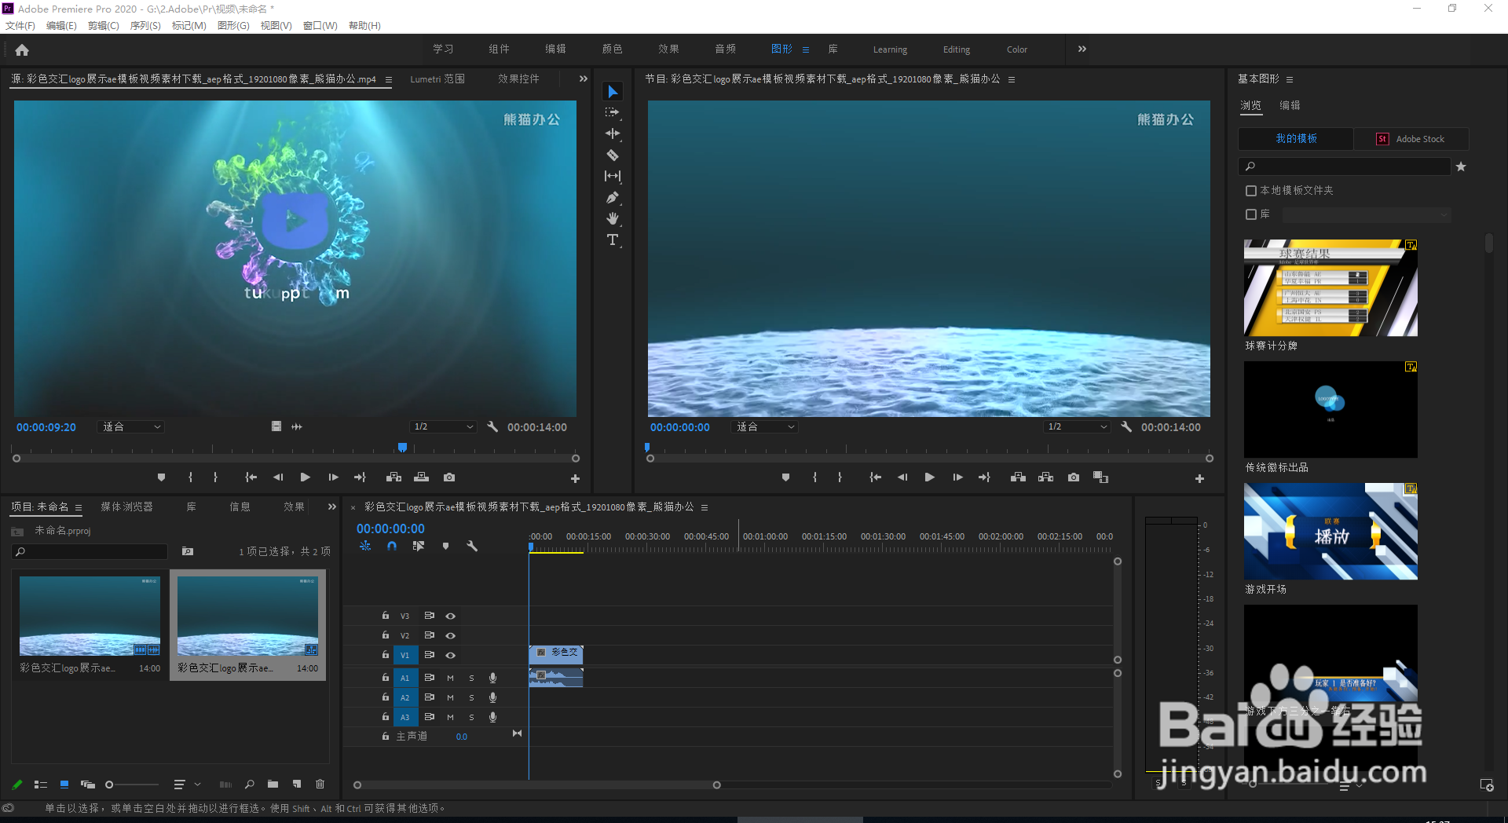This screenshot has width=1508, height=823.
Task: Switch to the 媒体浏览器 tab
Action: point(126,507)
